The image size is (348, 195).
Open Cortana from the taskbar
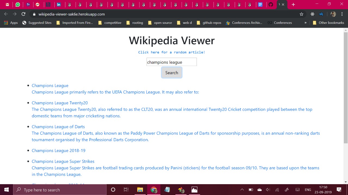(x=113, y=190)
